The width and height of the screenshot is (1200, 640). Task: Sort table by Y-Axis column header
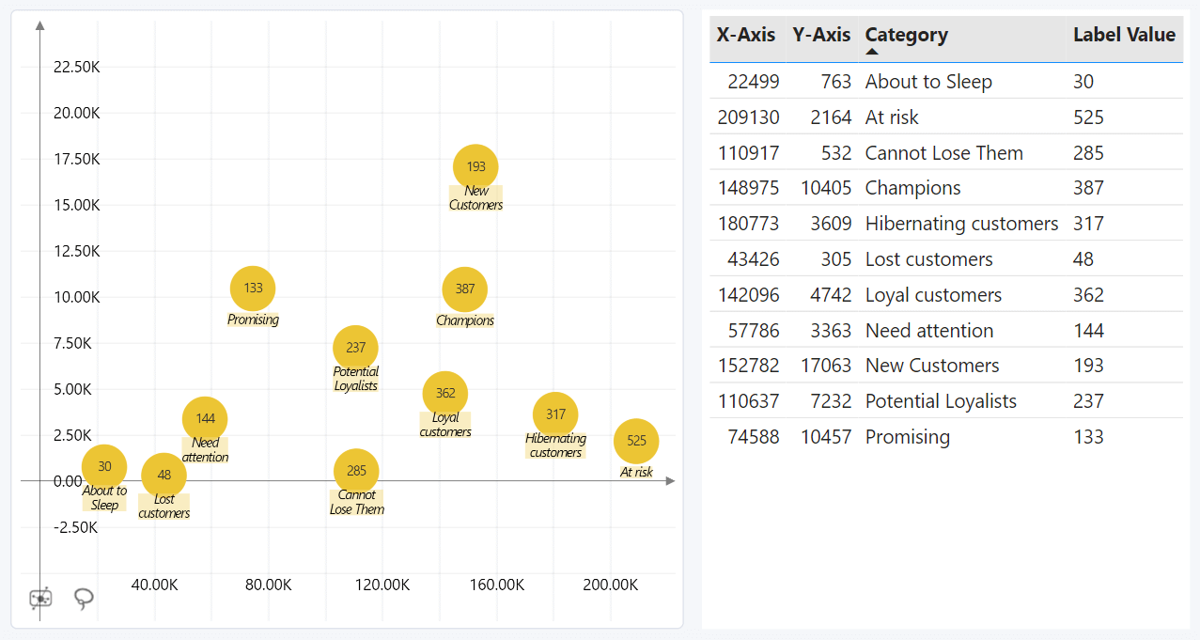[x=820, y=35]
